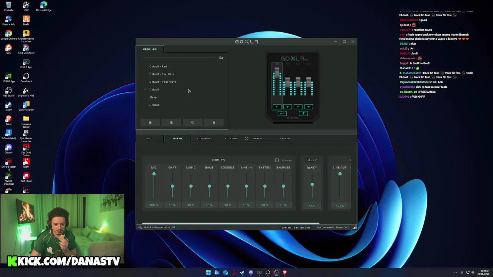Click the Discord icon in the taskbar
Screen dimensions: 493x277
pos(251,272)
